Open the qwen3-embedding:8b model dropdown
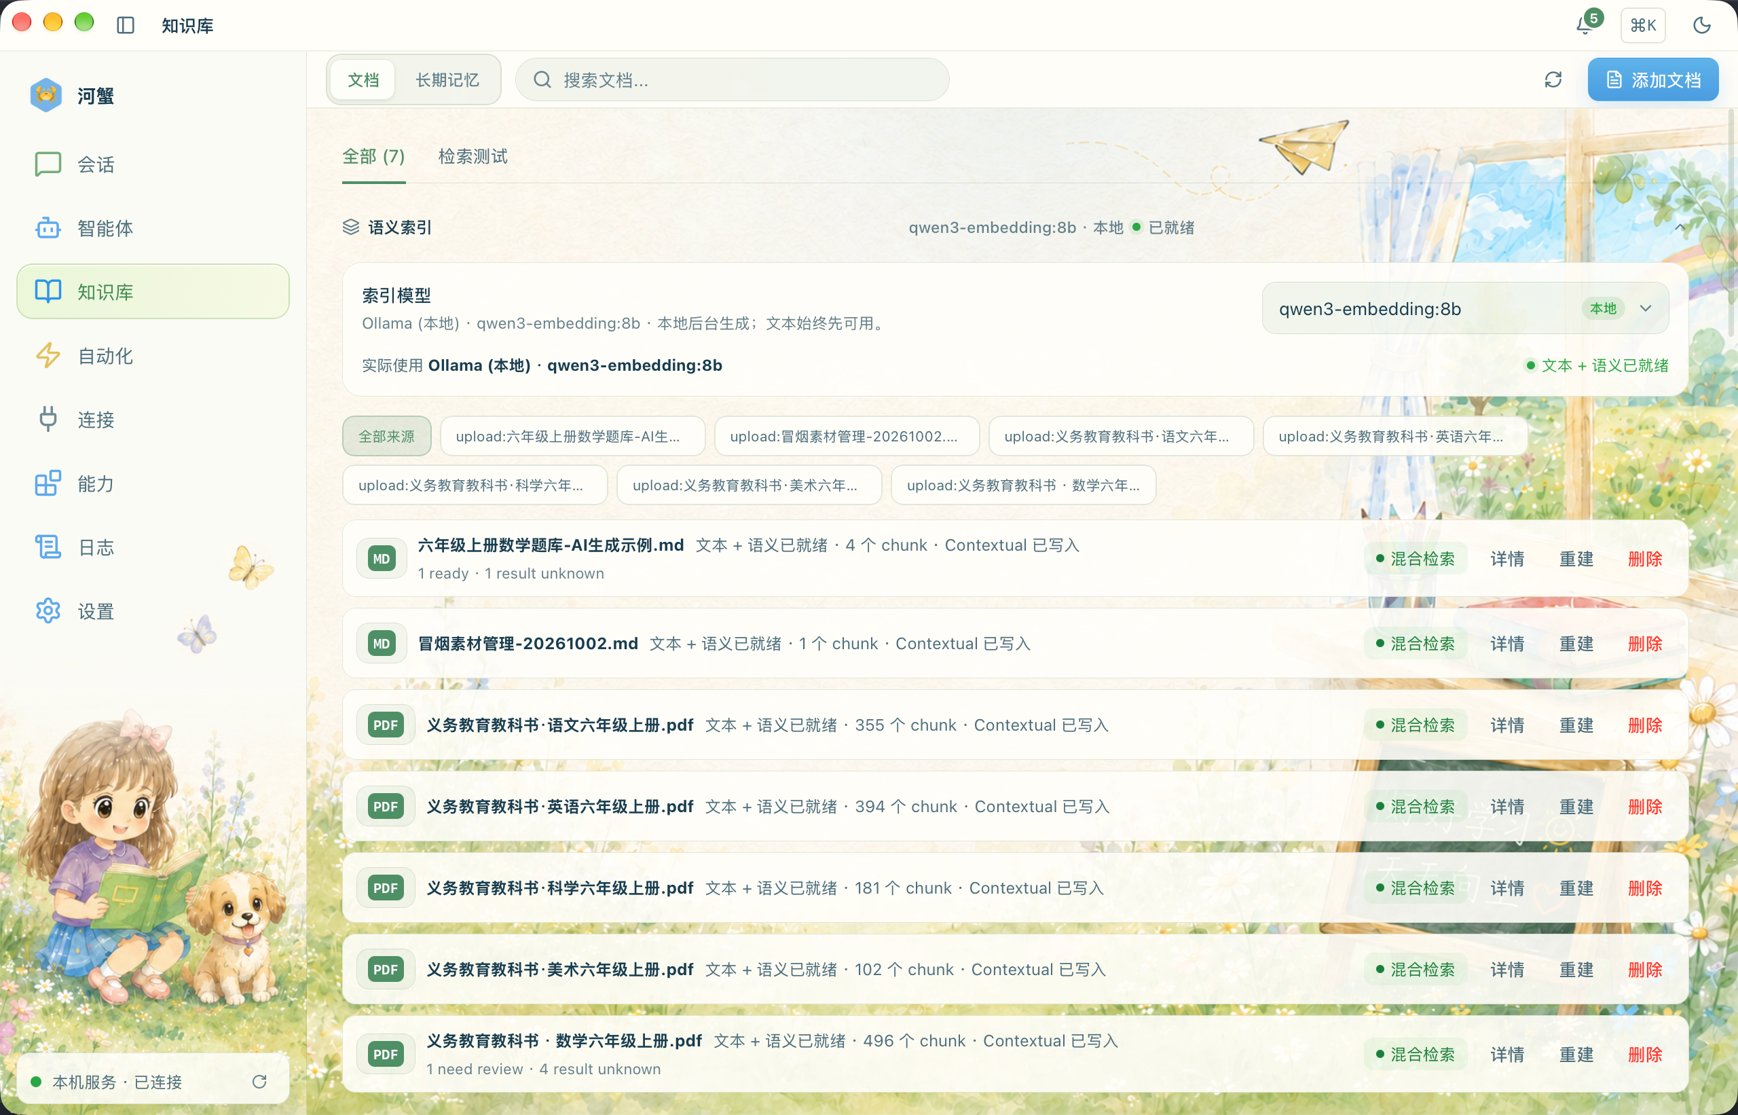Image resolution: width=1738 pixels, height=1115 pixels. coord(1465,308)
